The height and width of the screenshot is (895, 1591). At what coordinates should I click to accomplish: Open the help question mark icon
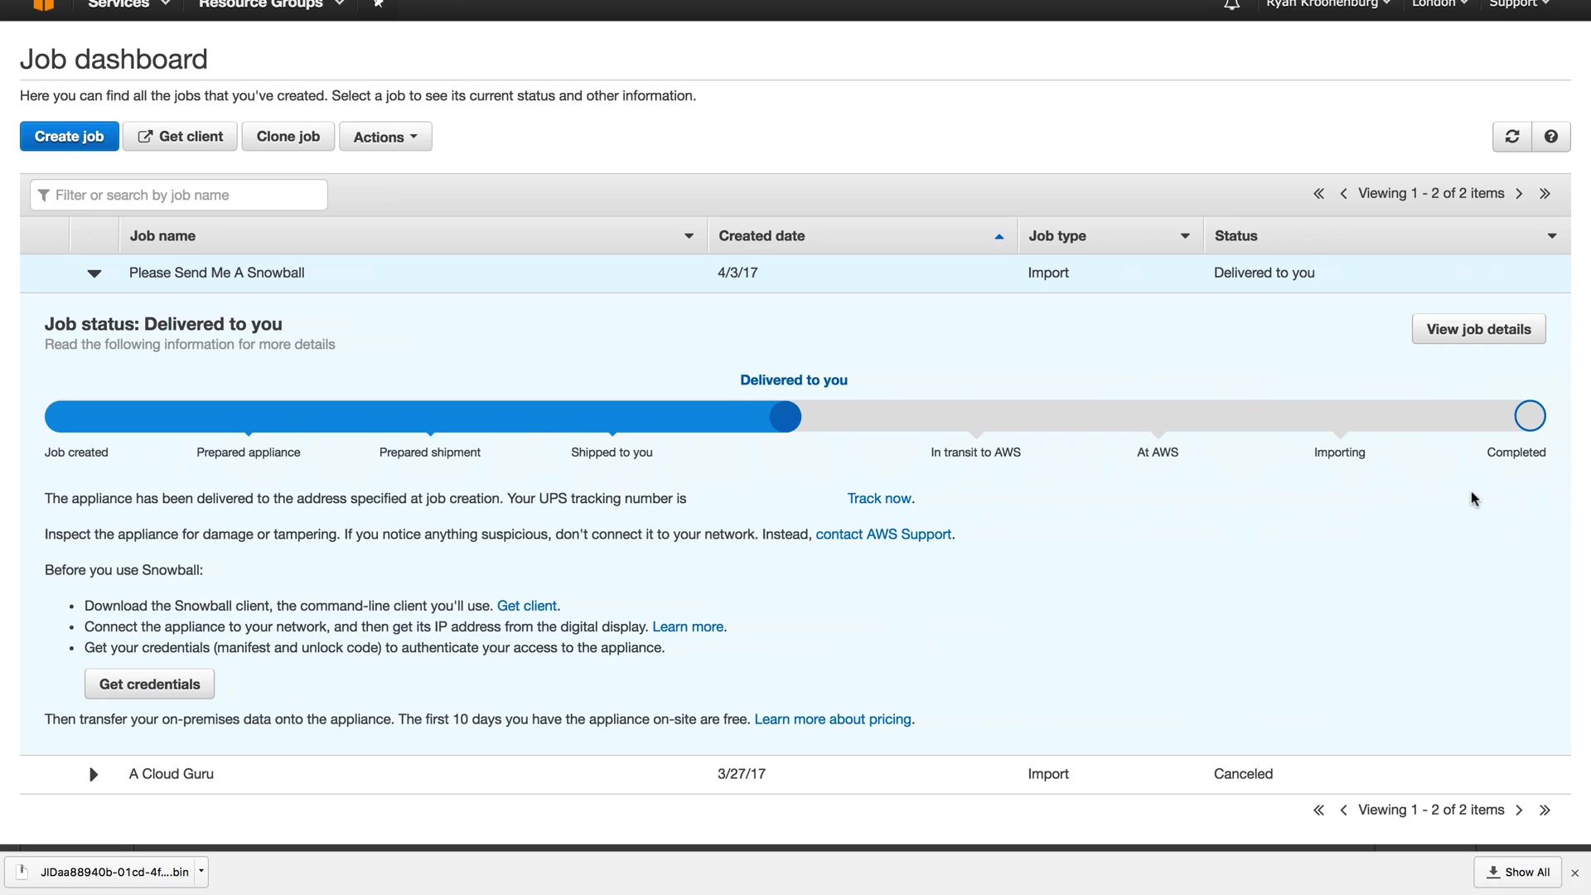click(1550, 137)
